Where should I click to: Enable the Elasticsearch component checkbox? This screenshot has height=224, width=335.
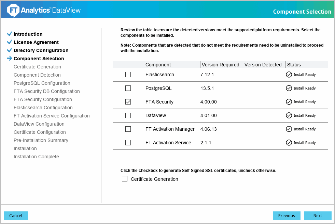tap(128, 75)
